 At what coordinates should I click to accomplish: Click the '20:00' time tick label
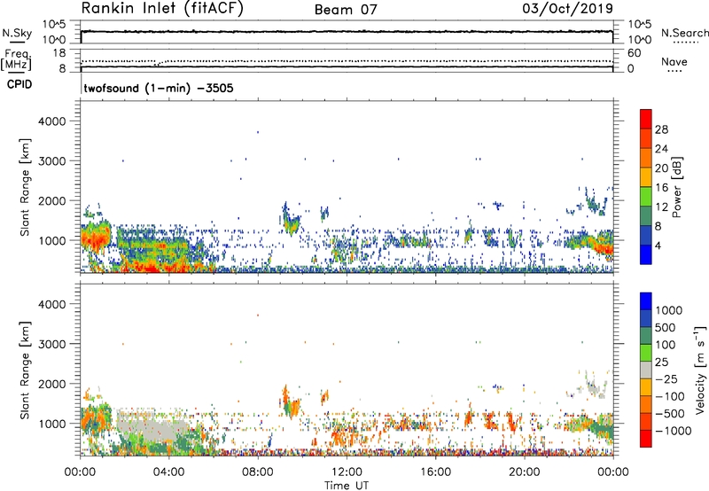click(x=524, y=472)
